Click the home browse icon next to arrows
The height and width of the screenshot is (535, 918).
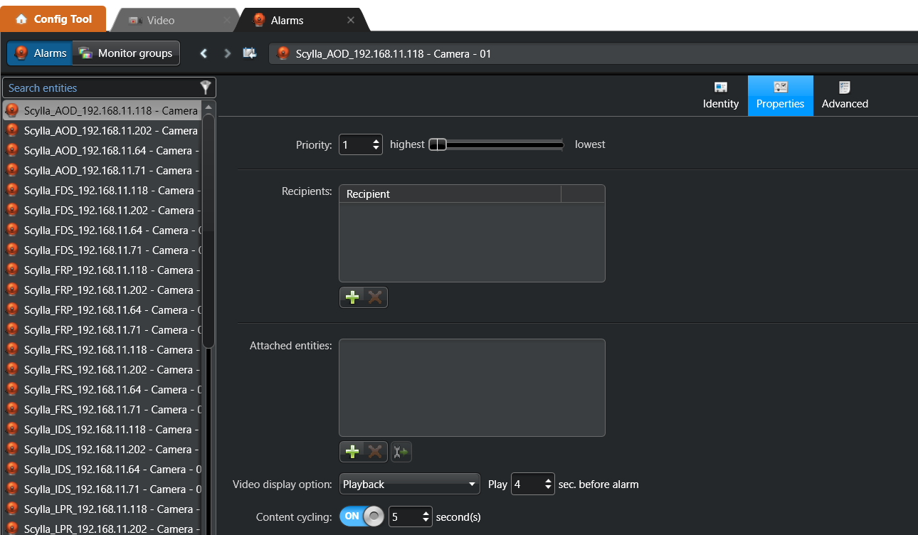point(250,53)
